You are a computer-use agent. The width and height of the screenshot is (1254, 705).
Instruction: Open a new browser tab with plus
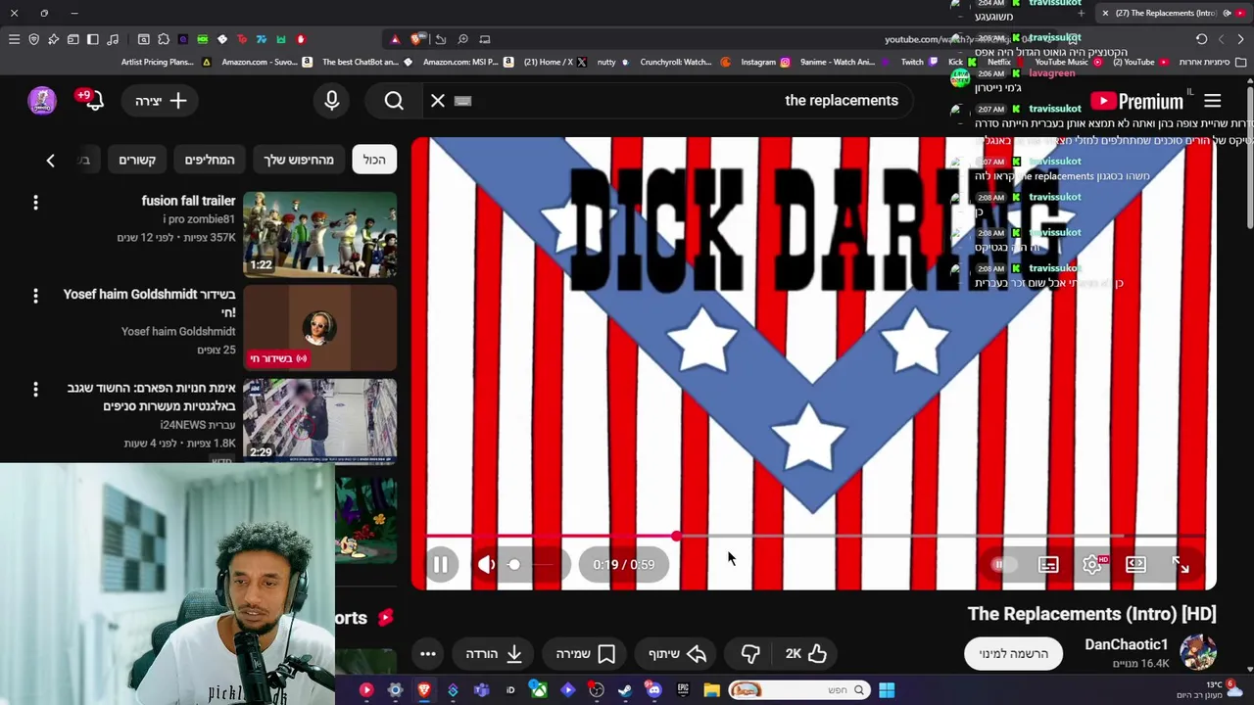1082,13
